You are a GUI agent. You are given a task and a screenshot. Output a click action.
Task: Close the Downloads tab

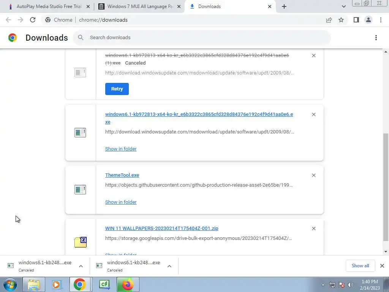click(x=270, y=7)
